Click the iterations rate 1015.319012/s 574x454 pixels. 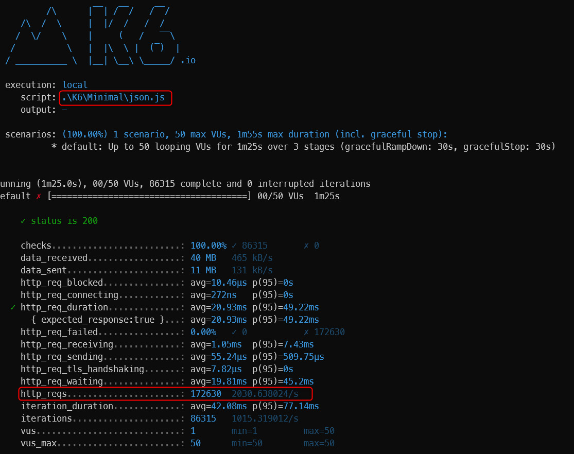(x=265, y=418)
